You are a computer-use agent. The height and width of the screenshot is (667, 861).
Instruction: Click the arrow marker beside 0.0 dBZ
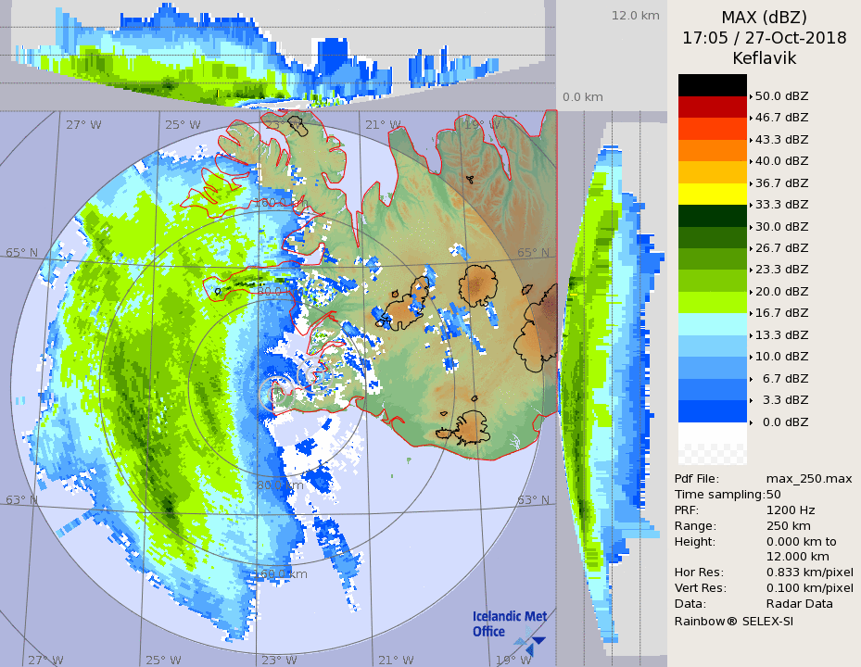click(x=751, y=422)
